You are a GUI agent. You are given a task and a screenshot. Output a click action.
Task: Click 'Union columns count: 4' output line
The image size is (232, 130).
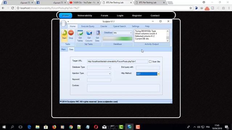pyautogui.click(x=146, y=34)
